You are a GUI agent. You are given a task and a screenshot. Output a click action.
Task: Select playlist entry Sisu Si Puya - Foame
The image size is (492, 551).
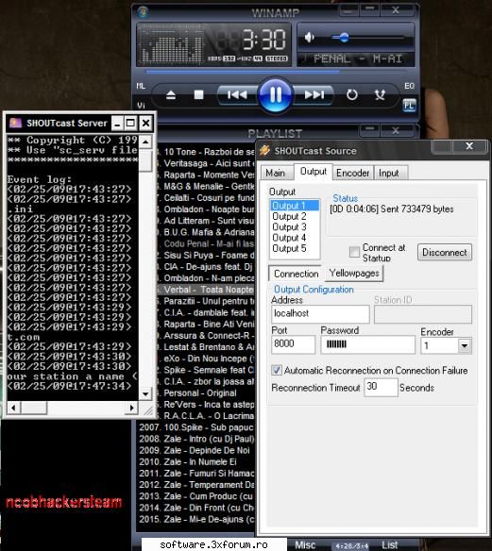(206, 256)
